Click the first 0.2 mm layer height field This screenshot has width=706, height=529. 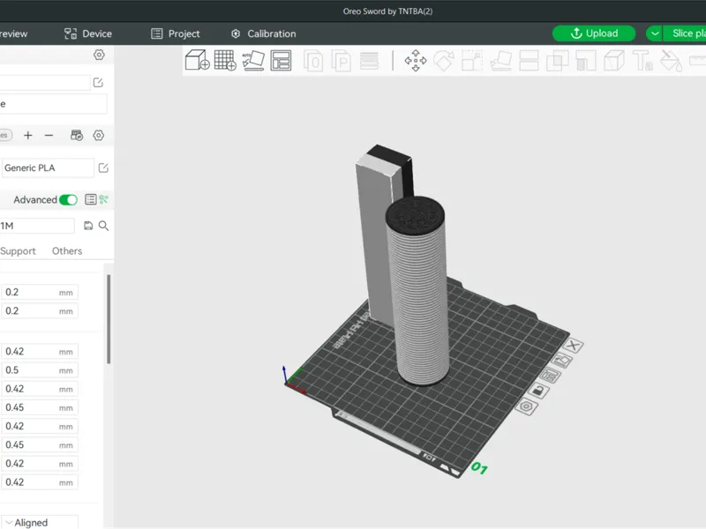[x=40, y=293]
